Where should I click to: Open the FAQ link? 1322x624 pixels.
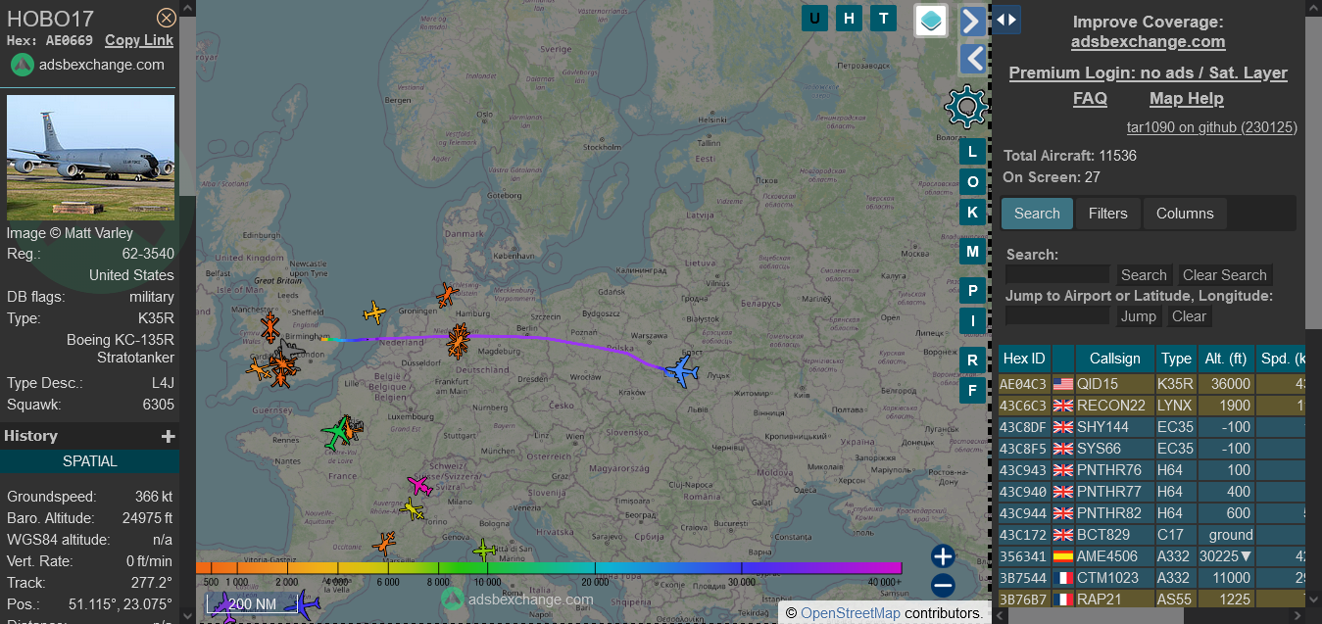pos(1090,98)
